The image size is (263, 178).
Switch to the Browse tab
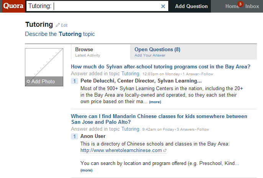(x=100, y=52)
